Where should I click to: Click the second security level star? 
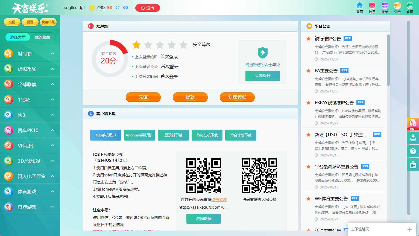[148, 45]
